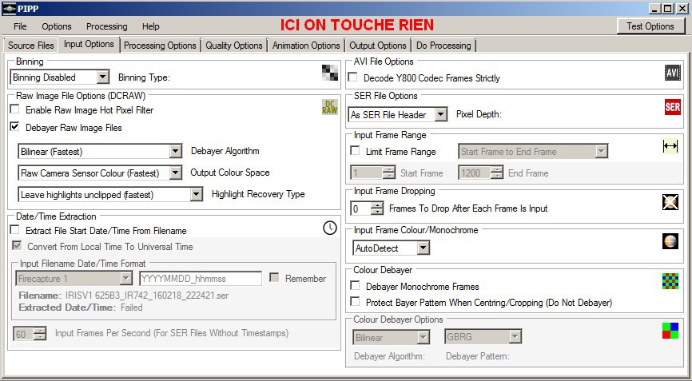Image resolution: width=692 pixels, height=381 pixels.
Task: Enable Raw Image Hot Pixel Filter checkbox
Action: (15, 109)
